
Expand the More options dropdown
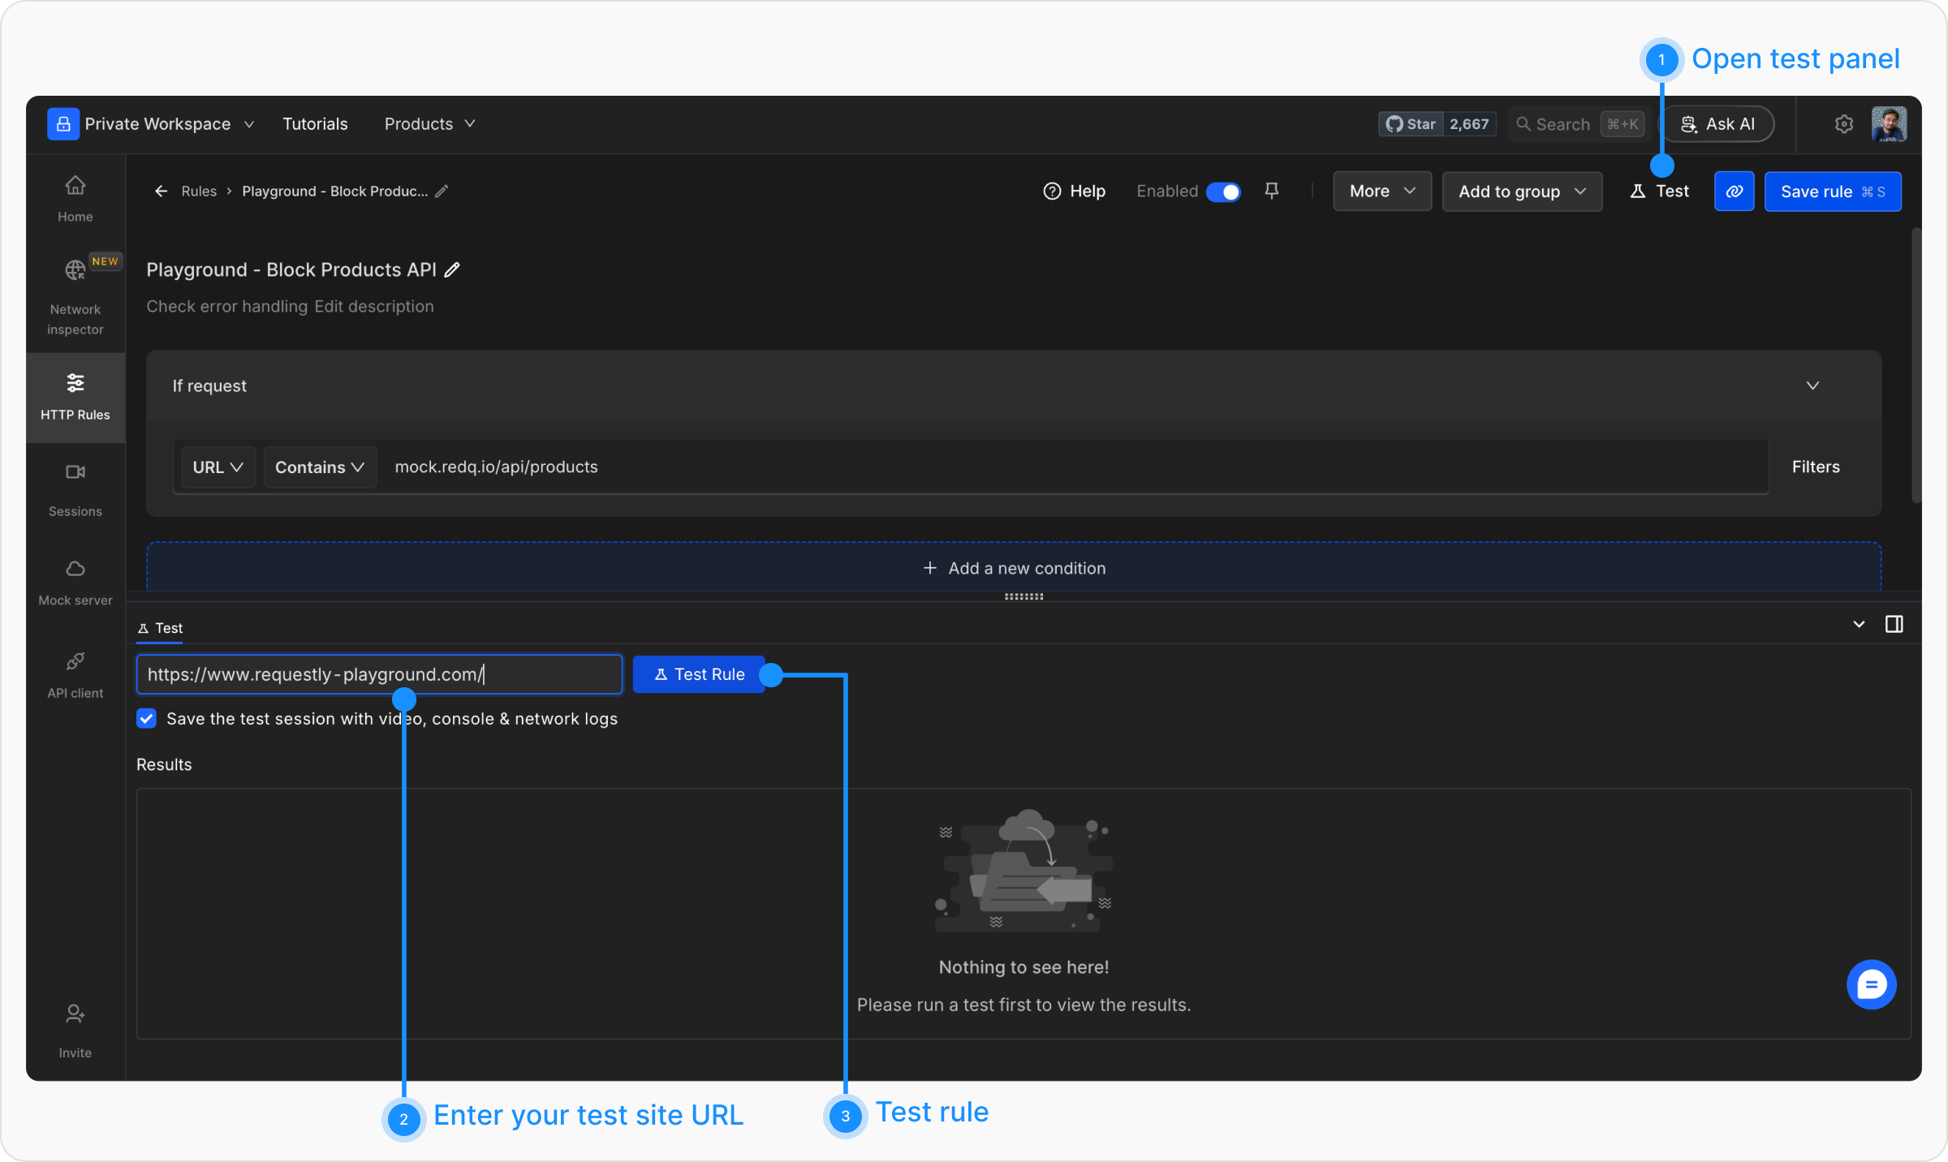(x=1381, y=192)
